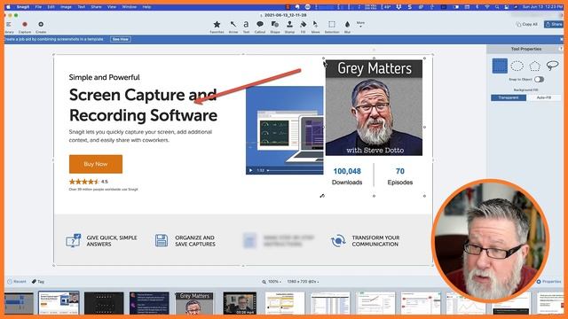Viewport: 568px width, 319px height.
Task: Click the video play button on canvas
Action: point(250,170)
